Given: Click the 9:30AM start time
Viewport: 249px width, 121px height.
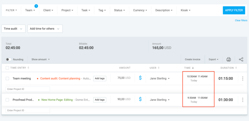Looking at the screenshot, I should (x=192, y=98).
